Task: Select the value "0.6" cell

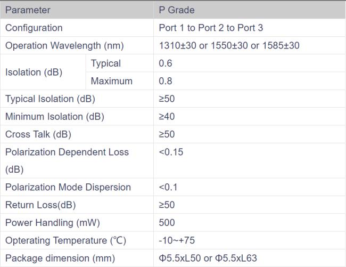Action: coord(165,63)
